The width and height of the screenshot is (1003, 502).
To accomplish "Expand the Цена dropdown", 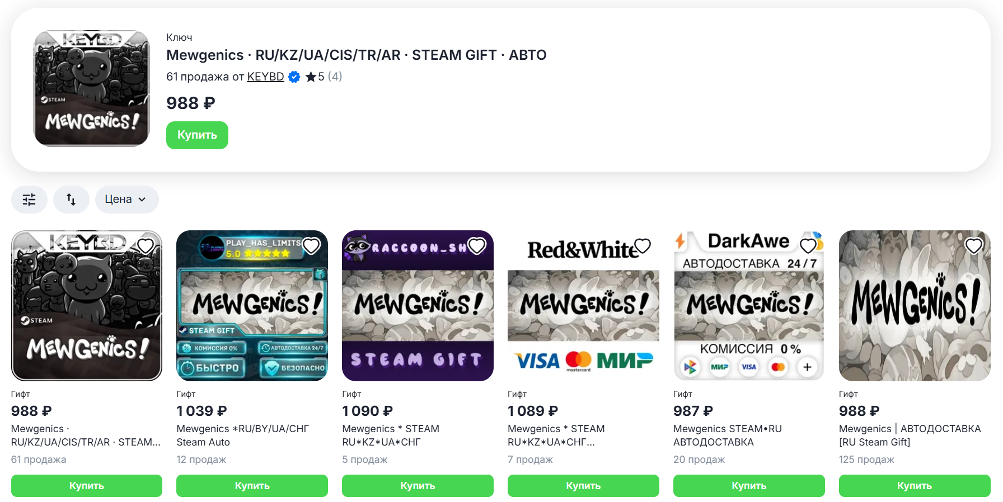I will (126, 200).
